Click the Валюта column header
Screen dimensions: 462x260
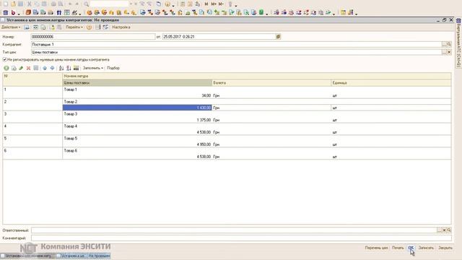(x=271, y=83)
